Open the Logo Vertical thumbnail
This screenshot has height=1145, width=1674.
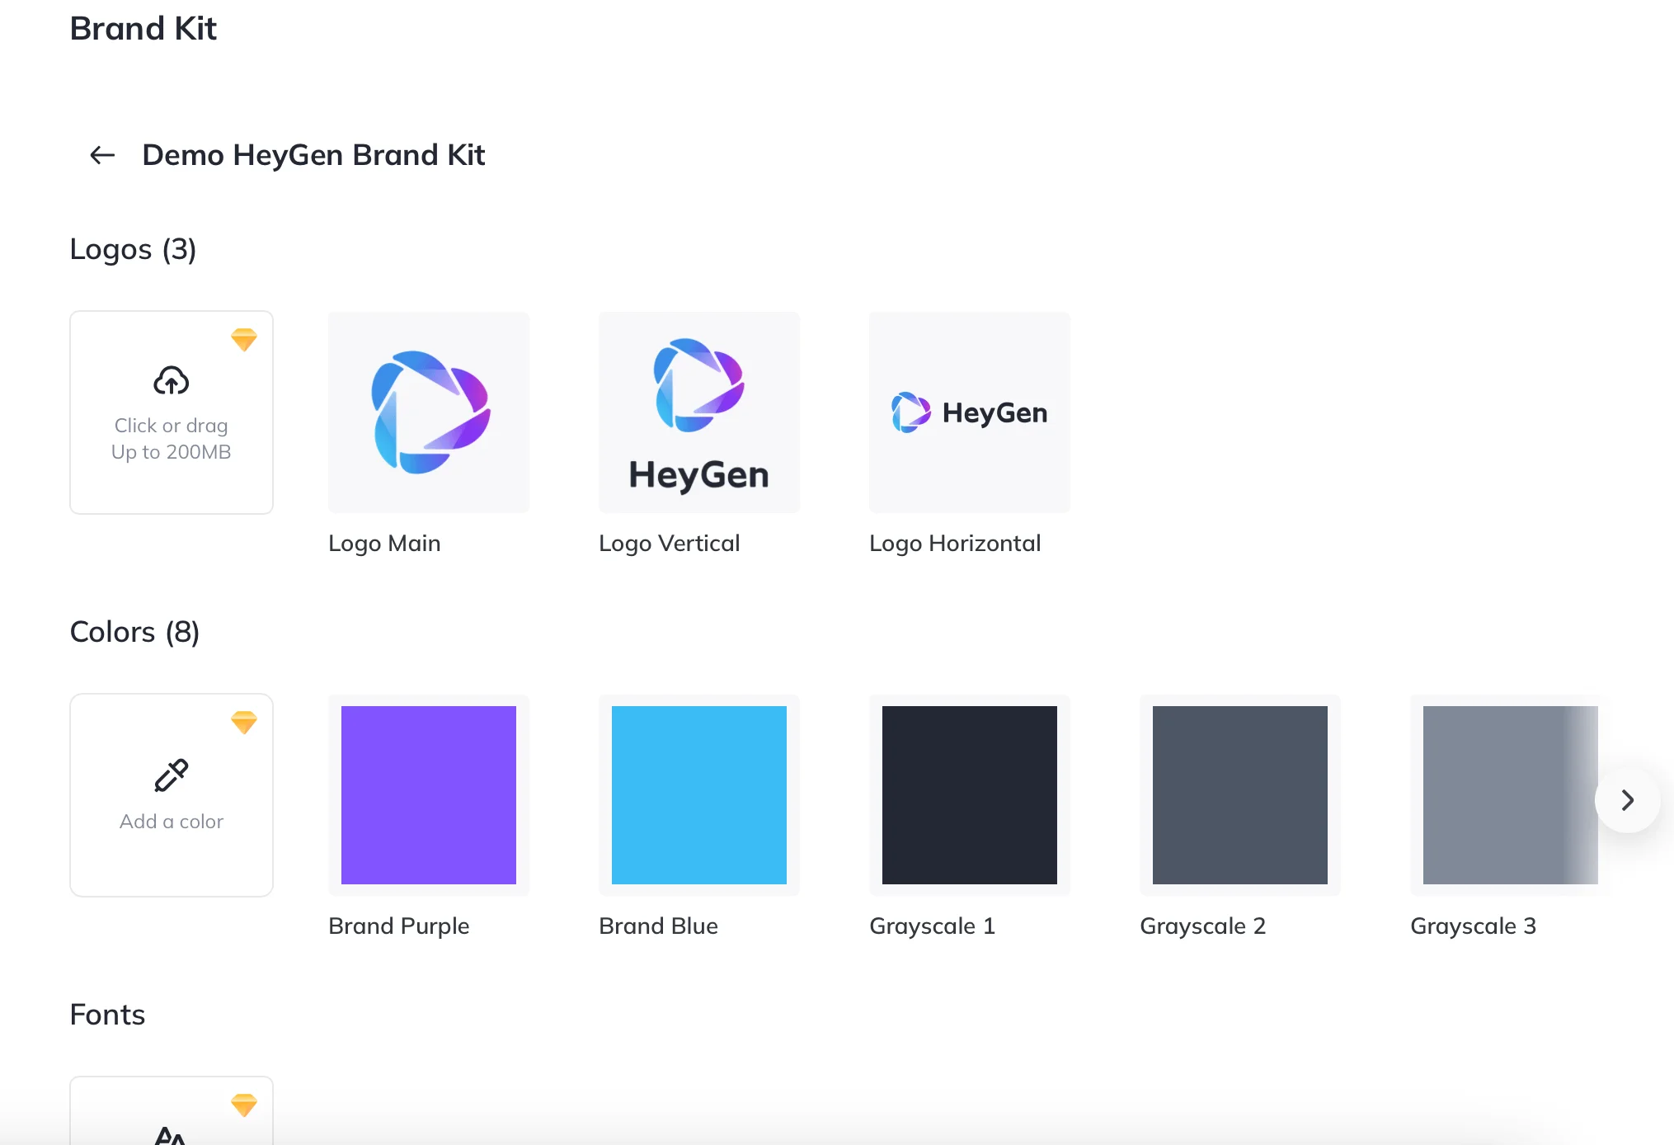point(699,412)
